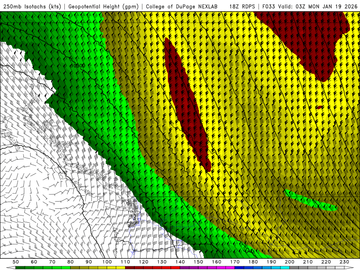360x270 pixels.
Task: Click the legend value "130"
Action: (x=162, y=262)
